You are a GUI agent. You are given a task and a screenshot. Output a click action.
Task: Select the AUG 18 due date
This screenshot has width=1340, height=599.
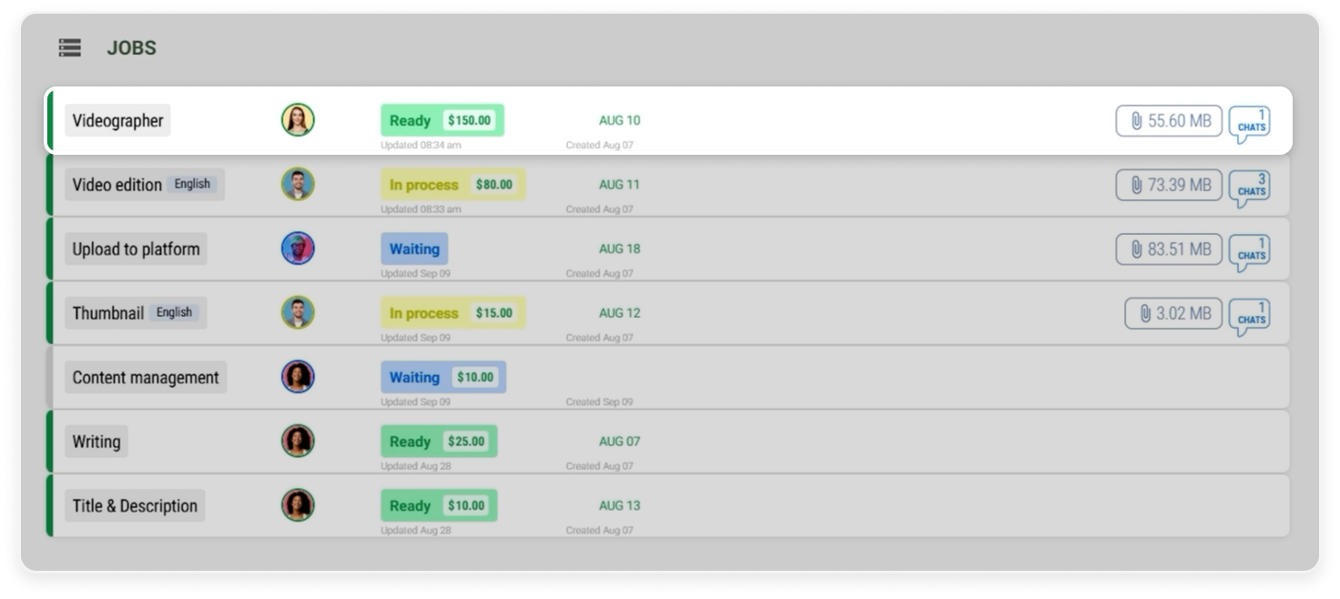[x=619, y=249]
